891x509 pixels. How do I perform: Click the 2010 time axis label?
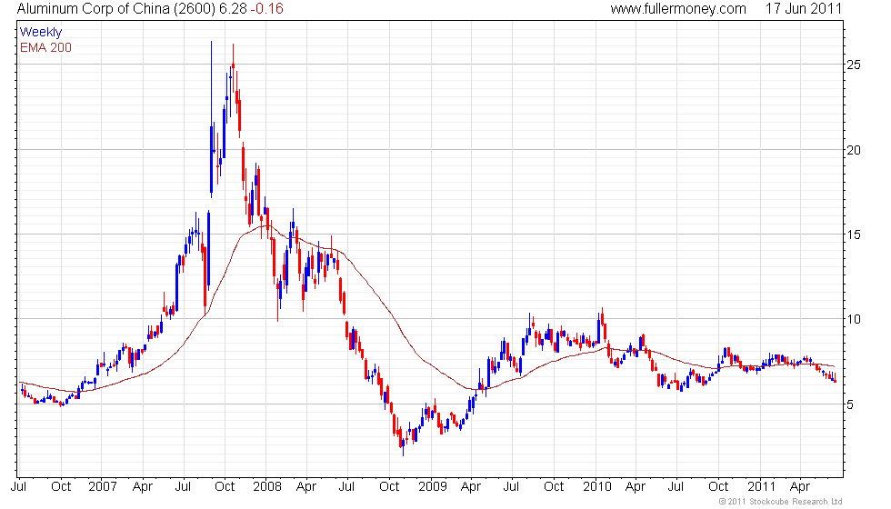point(597,487)
